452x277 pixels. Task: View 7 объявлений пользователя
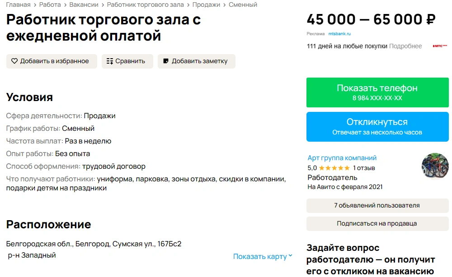pos(377,206)
